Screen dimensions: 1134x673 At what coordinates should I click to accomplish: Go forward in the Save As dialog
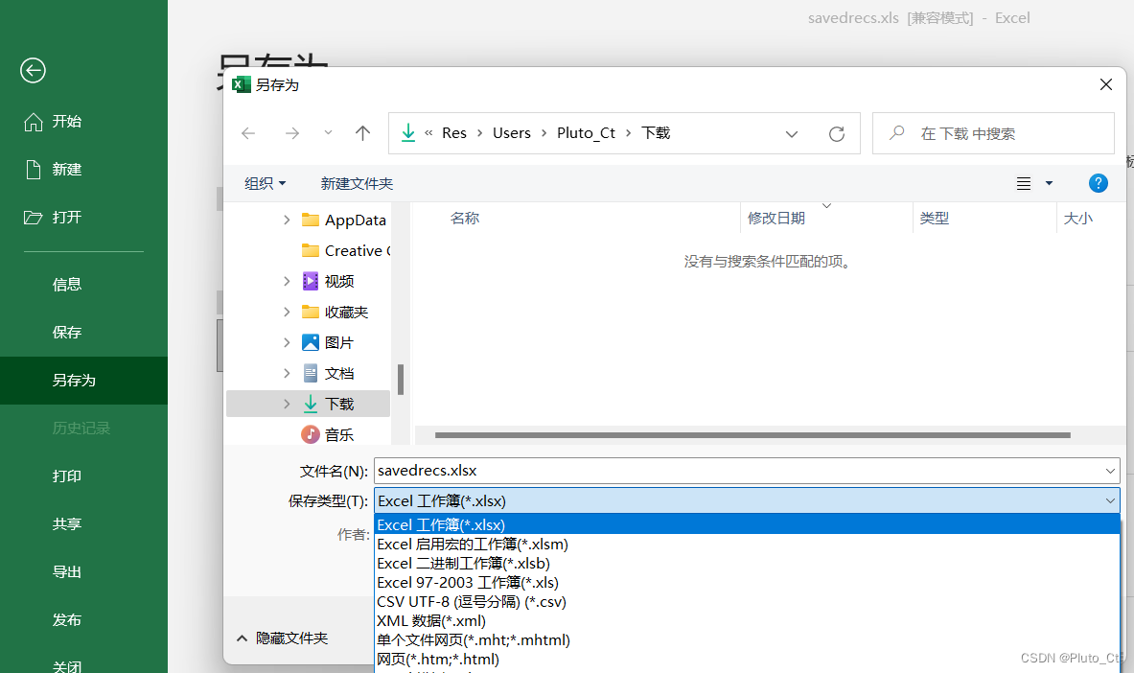[292, 133]
